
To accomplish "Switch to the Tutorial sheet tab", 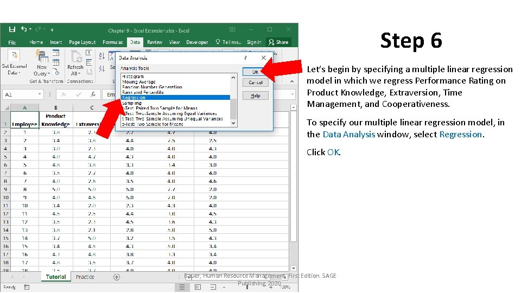I will pyautogui.click(x=56, y=277).
